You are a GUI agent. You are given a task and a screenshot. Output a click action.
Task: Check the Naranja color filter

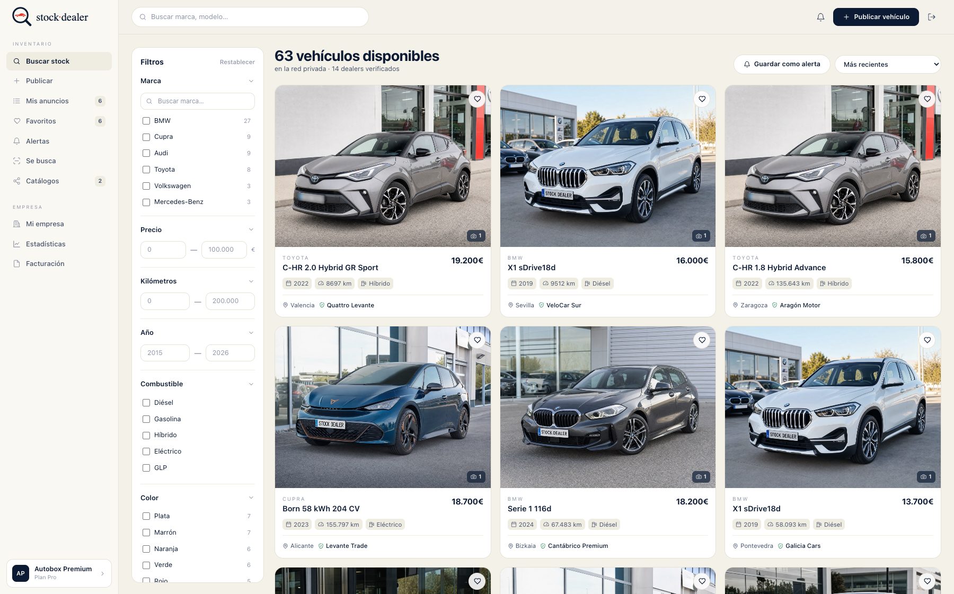[146, 549]
